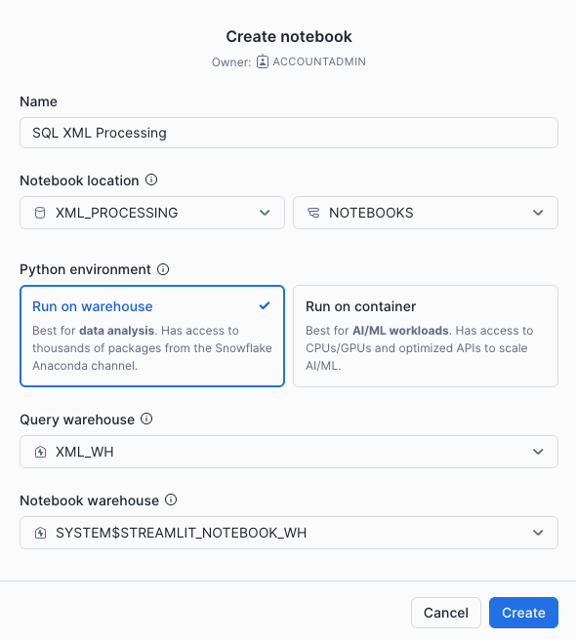The height and width of the screenshot is (640, 576).
Task: Click the Python environment info icon
Action: click(163, 269)
